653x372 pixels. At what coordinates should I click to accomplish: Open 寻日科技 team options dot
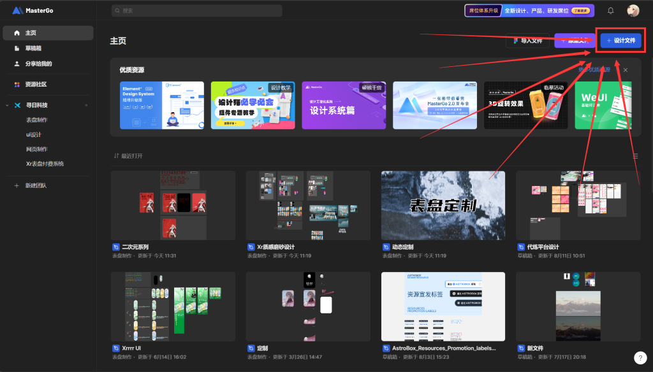coord(86,105)
